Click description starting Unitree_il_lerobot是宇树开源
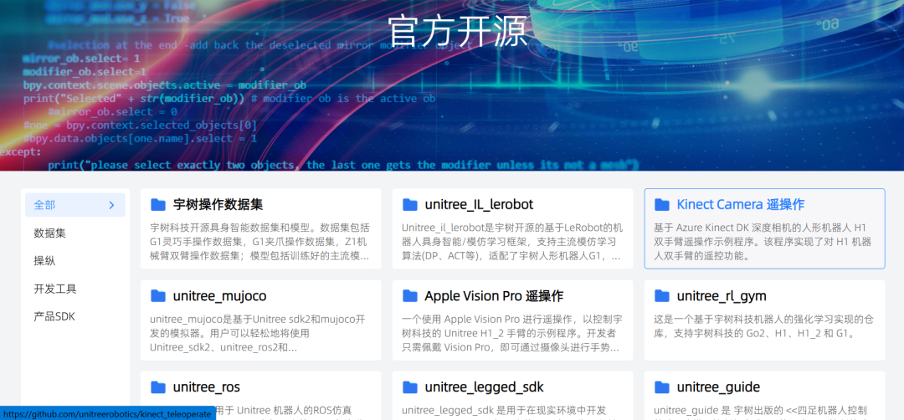904x420 pixels. pyautogui.click(x=512, y=242)
